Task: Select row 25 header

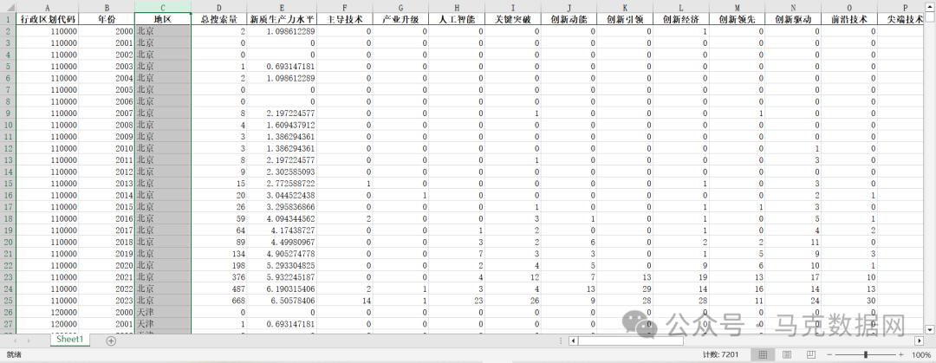Action: coord(8,301)
